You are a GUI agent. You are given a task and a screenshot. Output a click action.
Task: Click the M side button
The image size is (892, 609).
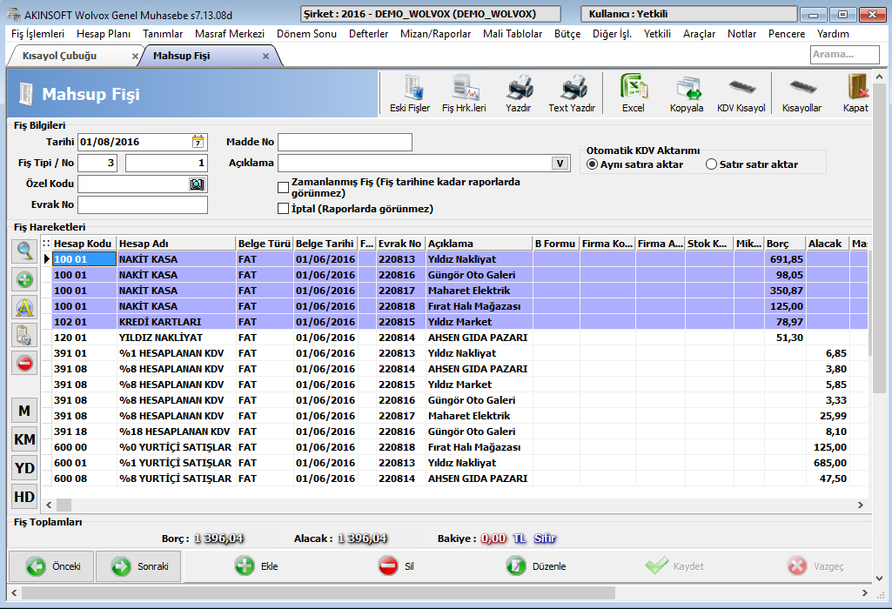pos(24,411)
